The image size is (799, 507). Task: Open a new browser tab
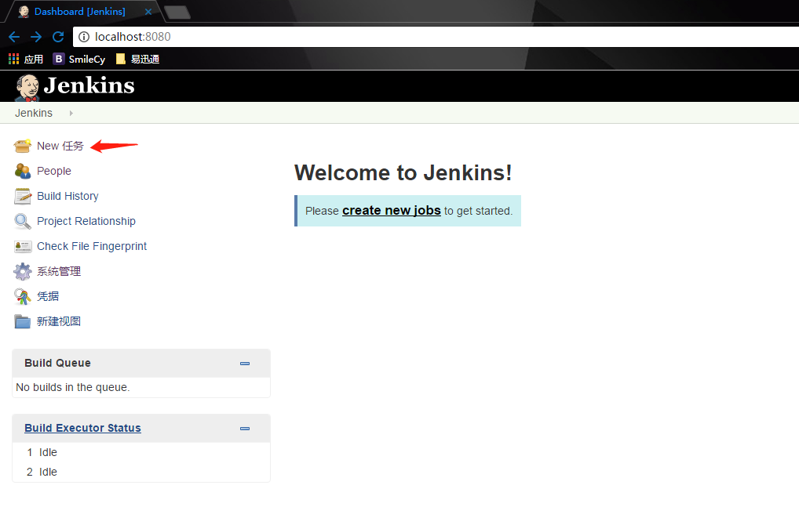click(177, 13)
